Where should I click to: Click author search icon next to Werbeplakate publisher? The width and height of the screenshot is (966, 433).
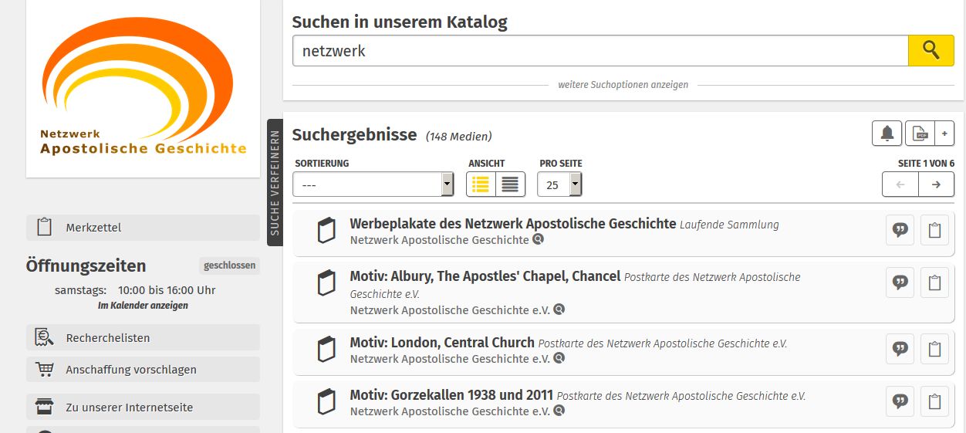(538, 239)
